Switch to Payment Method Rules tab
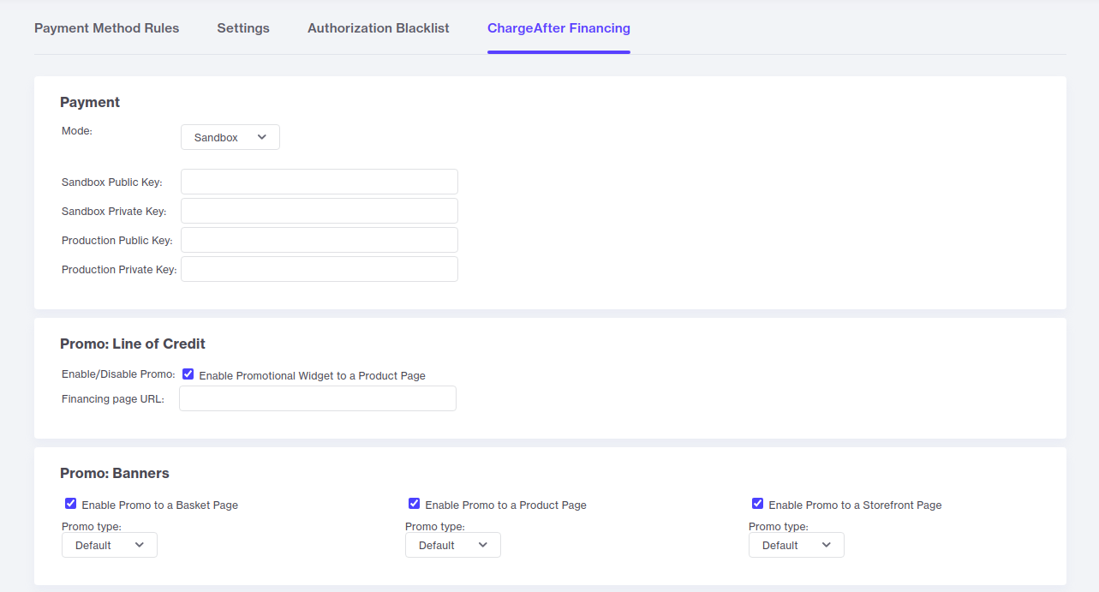Viewport: 1099px width, 592px height. [x=106, y=28]
